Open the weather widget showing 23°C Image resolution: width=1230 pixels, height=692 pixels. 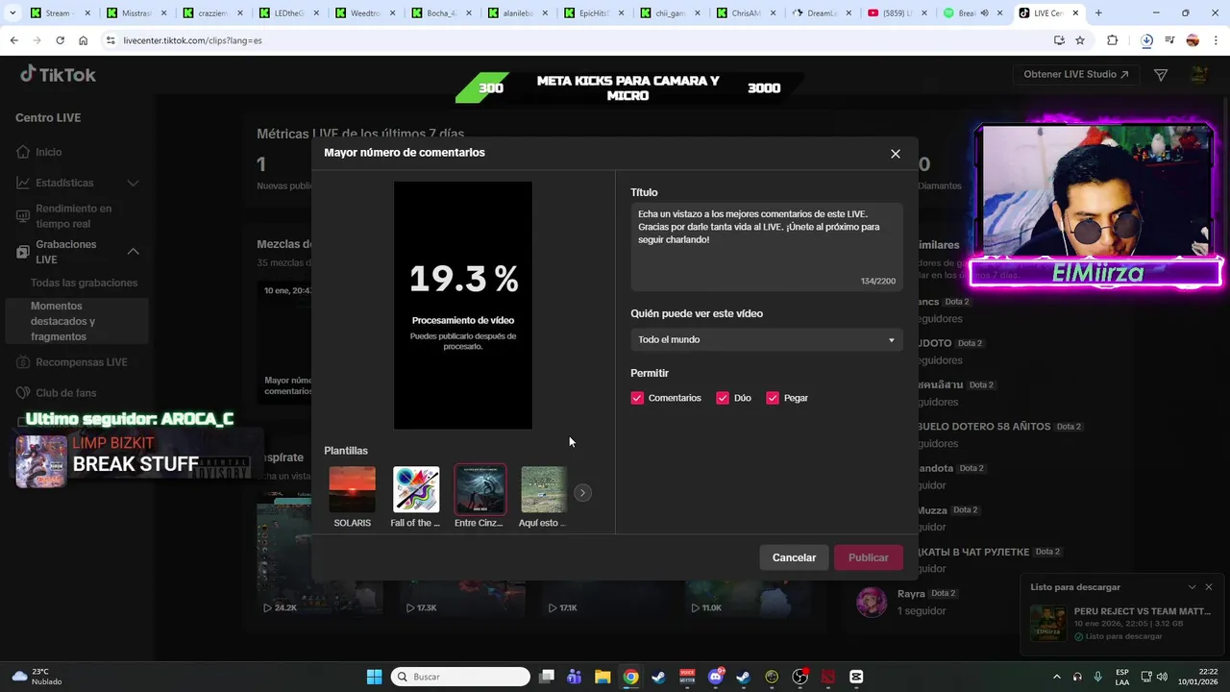tap(38, 677)
